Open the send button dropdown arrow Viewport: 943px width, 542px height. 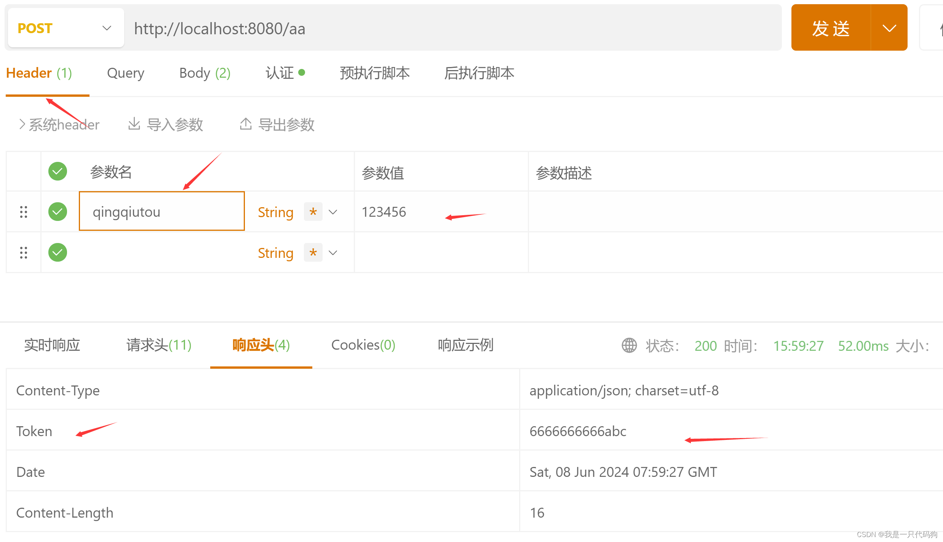click(890, 27)
